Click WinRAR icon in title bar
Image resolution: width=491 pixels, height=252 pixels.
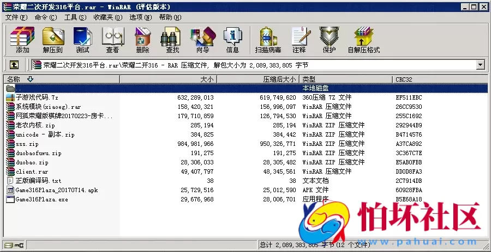7,7
